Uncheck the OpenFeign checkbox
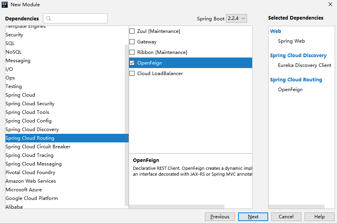Viewport: 337px width, 223px height. 132,63
